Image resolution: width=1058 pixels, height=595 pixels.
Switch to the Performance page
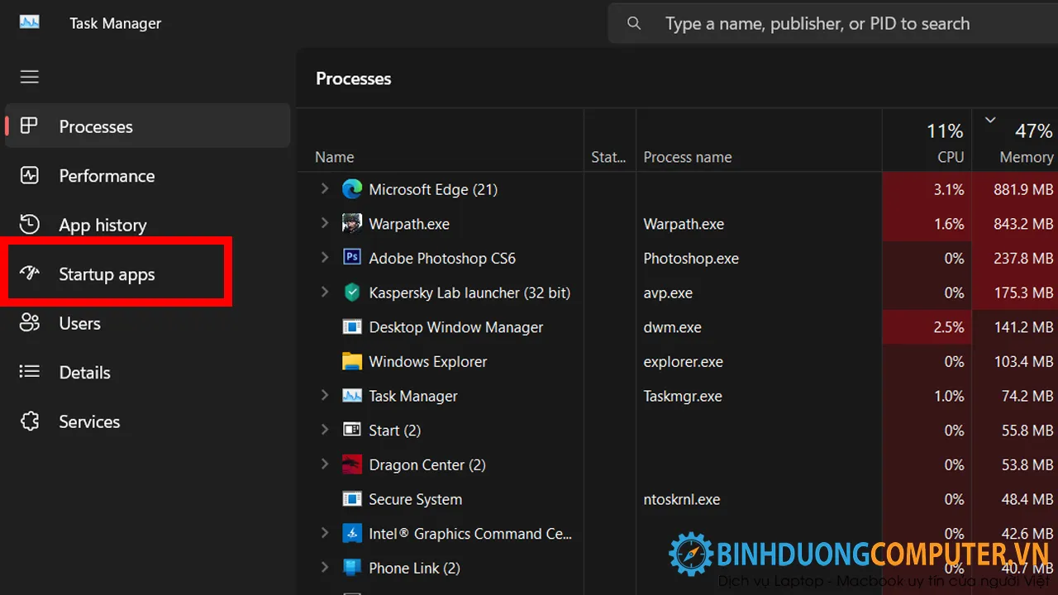[x=107, y=176]
